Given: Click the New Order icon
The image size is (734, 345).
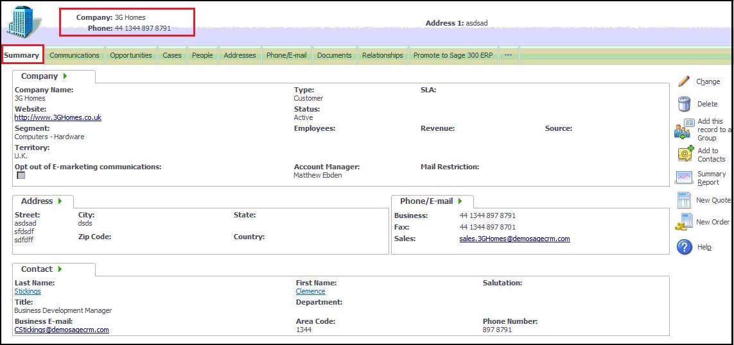Looking at the screenshot, I should [684, 222].
